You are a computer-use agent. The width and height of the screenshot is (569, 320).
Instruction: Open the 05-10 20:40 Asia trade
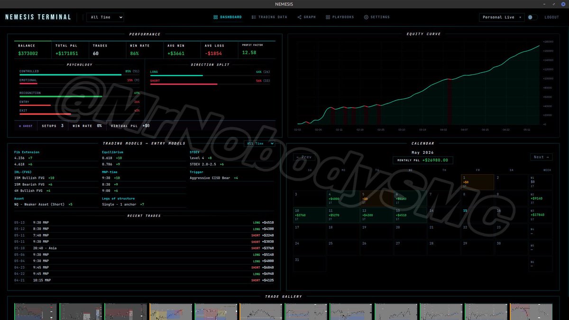pos(144,248)
